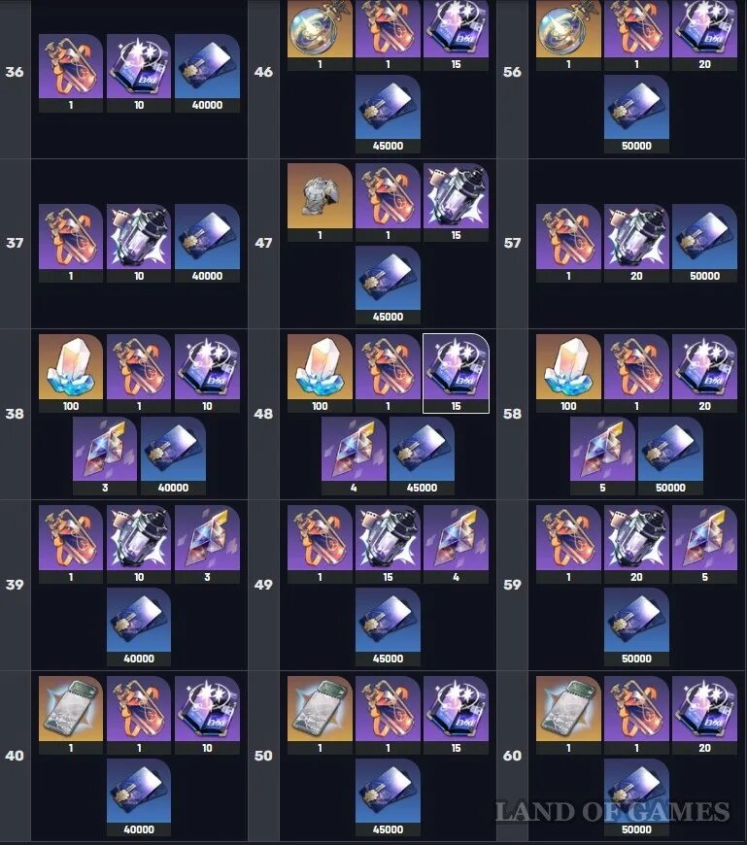747x845 pixels.
Task: Select the book reward showing 20 in level 58
Action: 704,374
